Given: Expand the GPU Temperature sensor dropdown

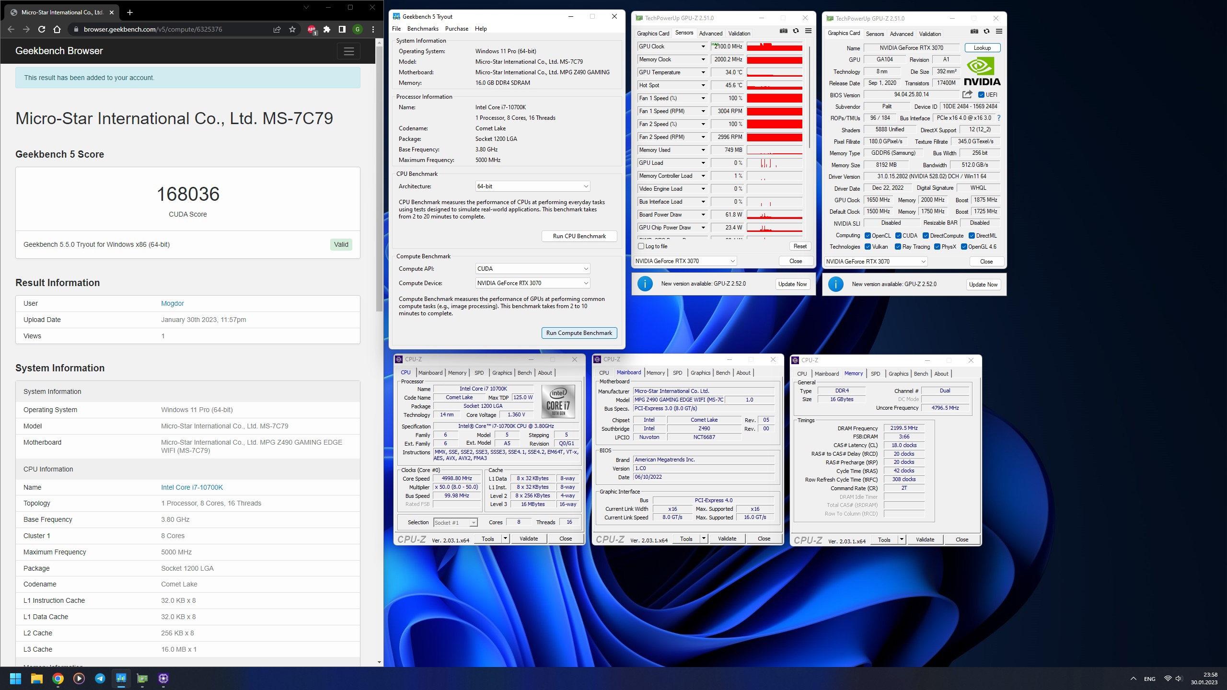Looking at the screenshot, I should (x=703, y=72).
